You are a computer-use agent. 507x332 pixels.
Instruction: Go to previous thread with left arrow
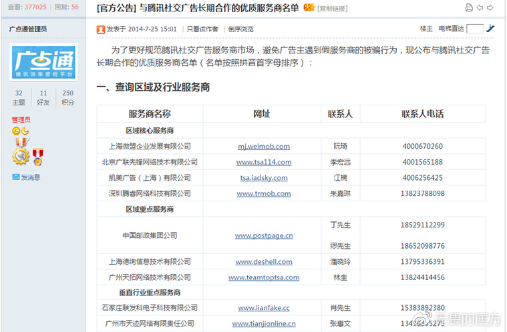pyautogui.click(x=480, y=7)
